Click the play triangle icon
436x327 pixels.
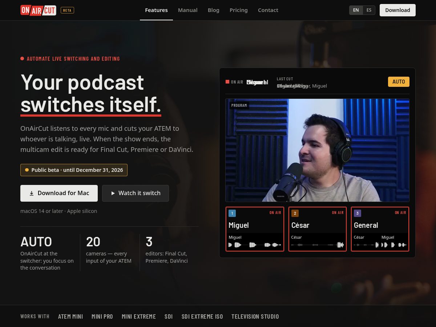113,193
